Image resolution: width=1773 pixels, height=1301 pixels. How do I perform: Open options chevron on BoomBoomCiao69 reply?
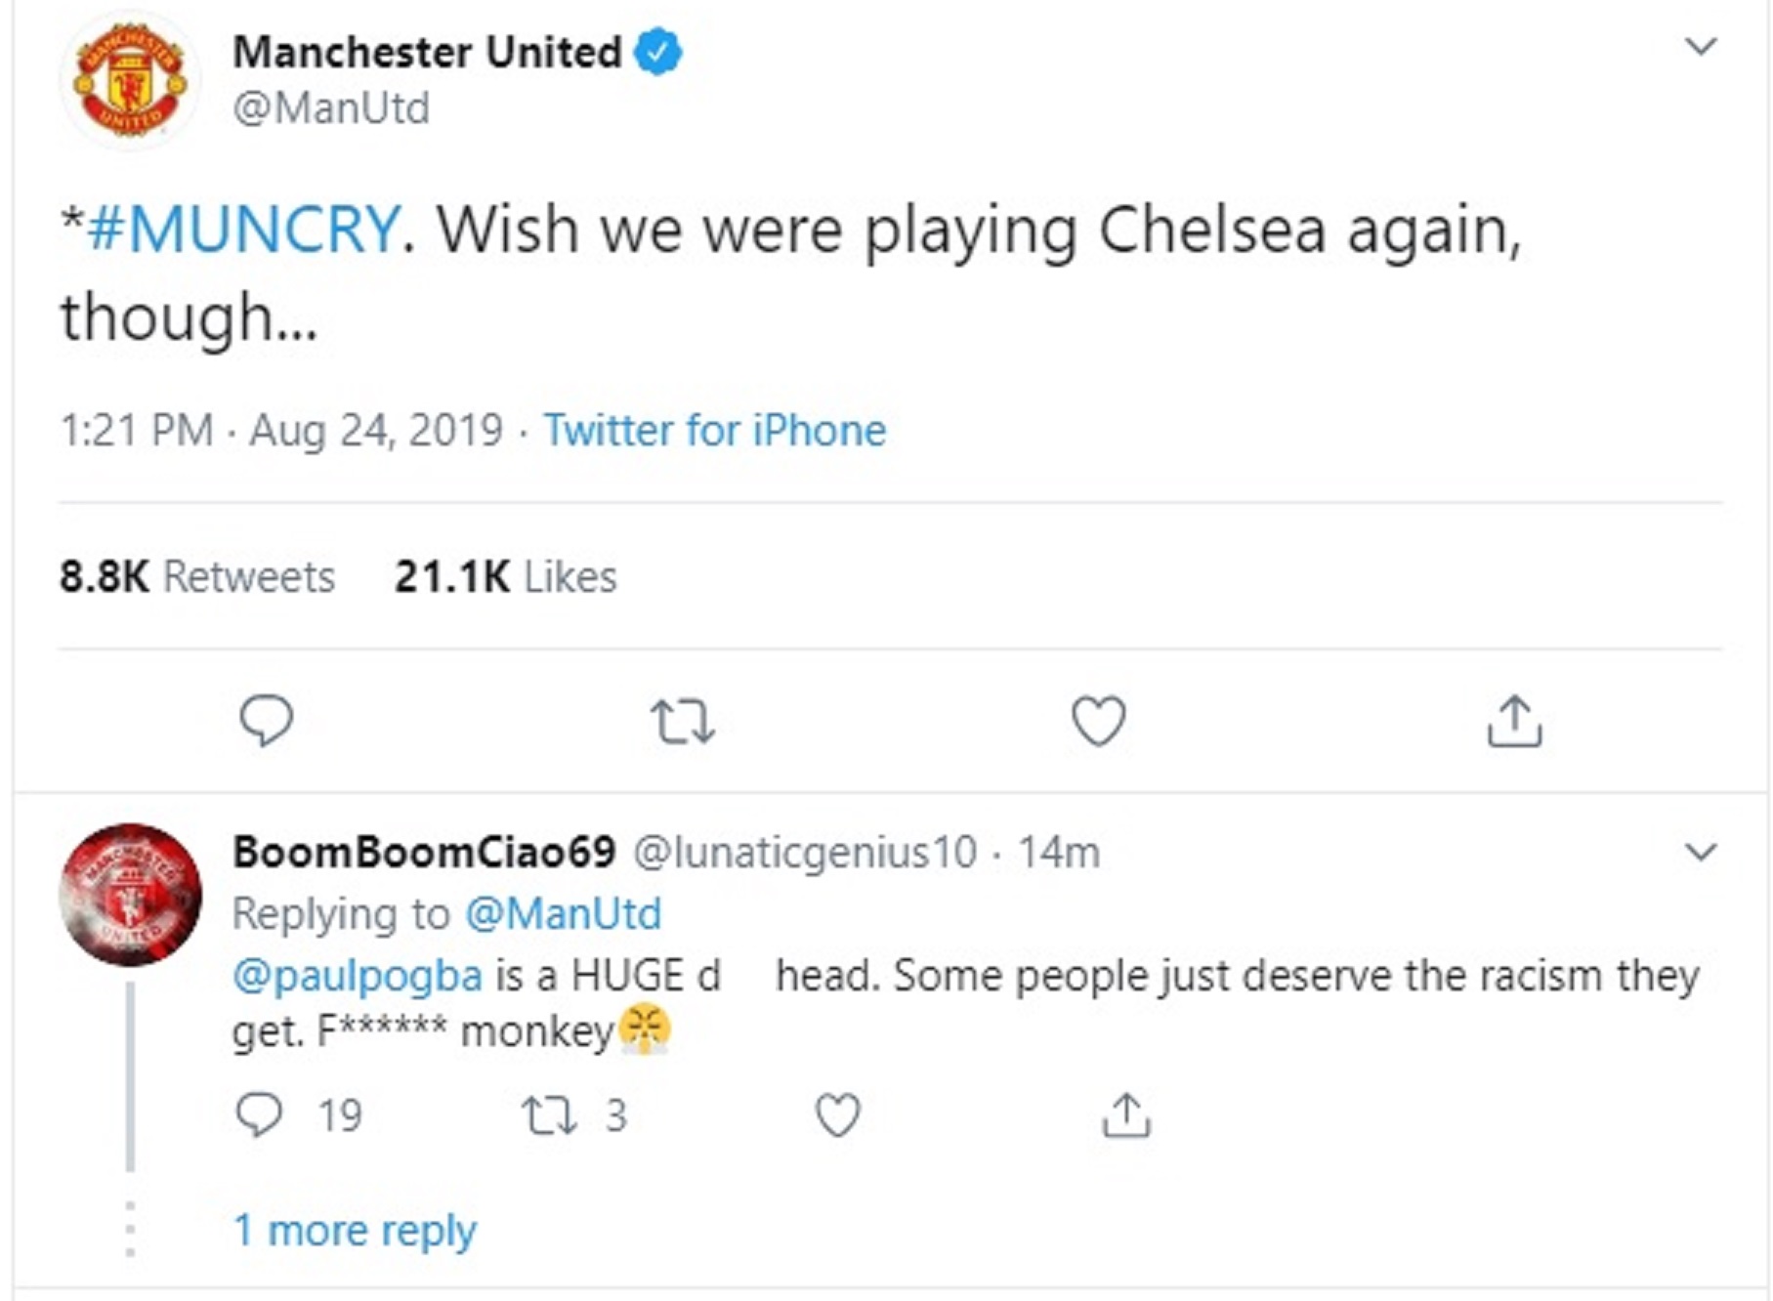click(1701, 852)
